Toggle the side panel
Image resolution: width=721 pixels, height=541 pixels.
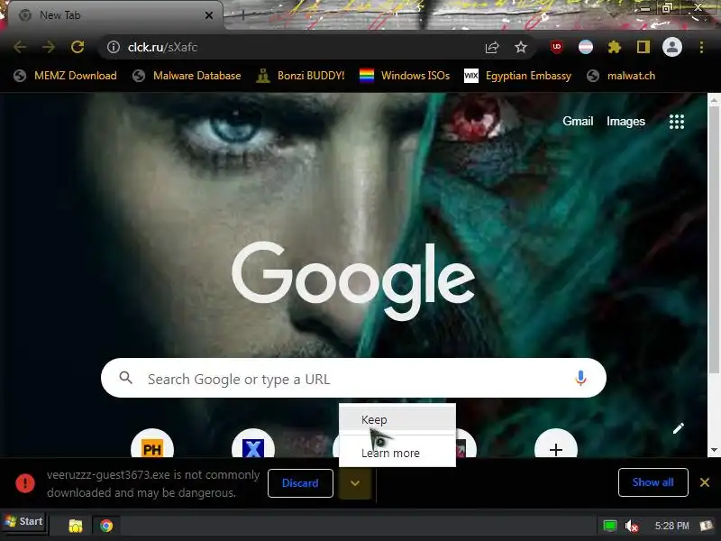click(x=643, y=47)
